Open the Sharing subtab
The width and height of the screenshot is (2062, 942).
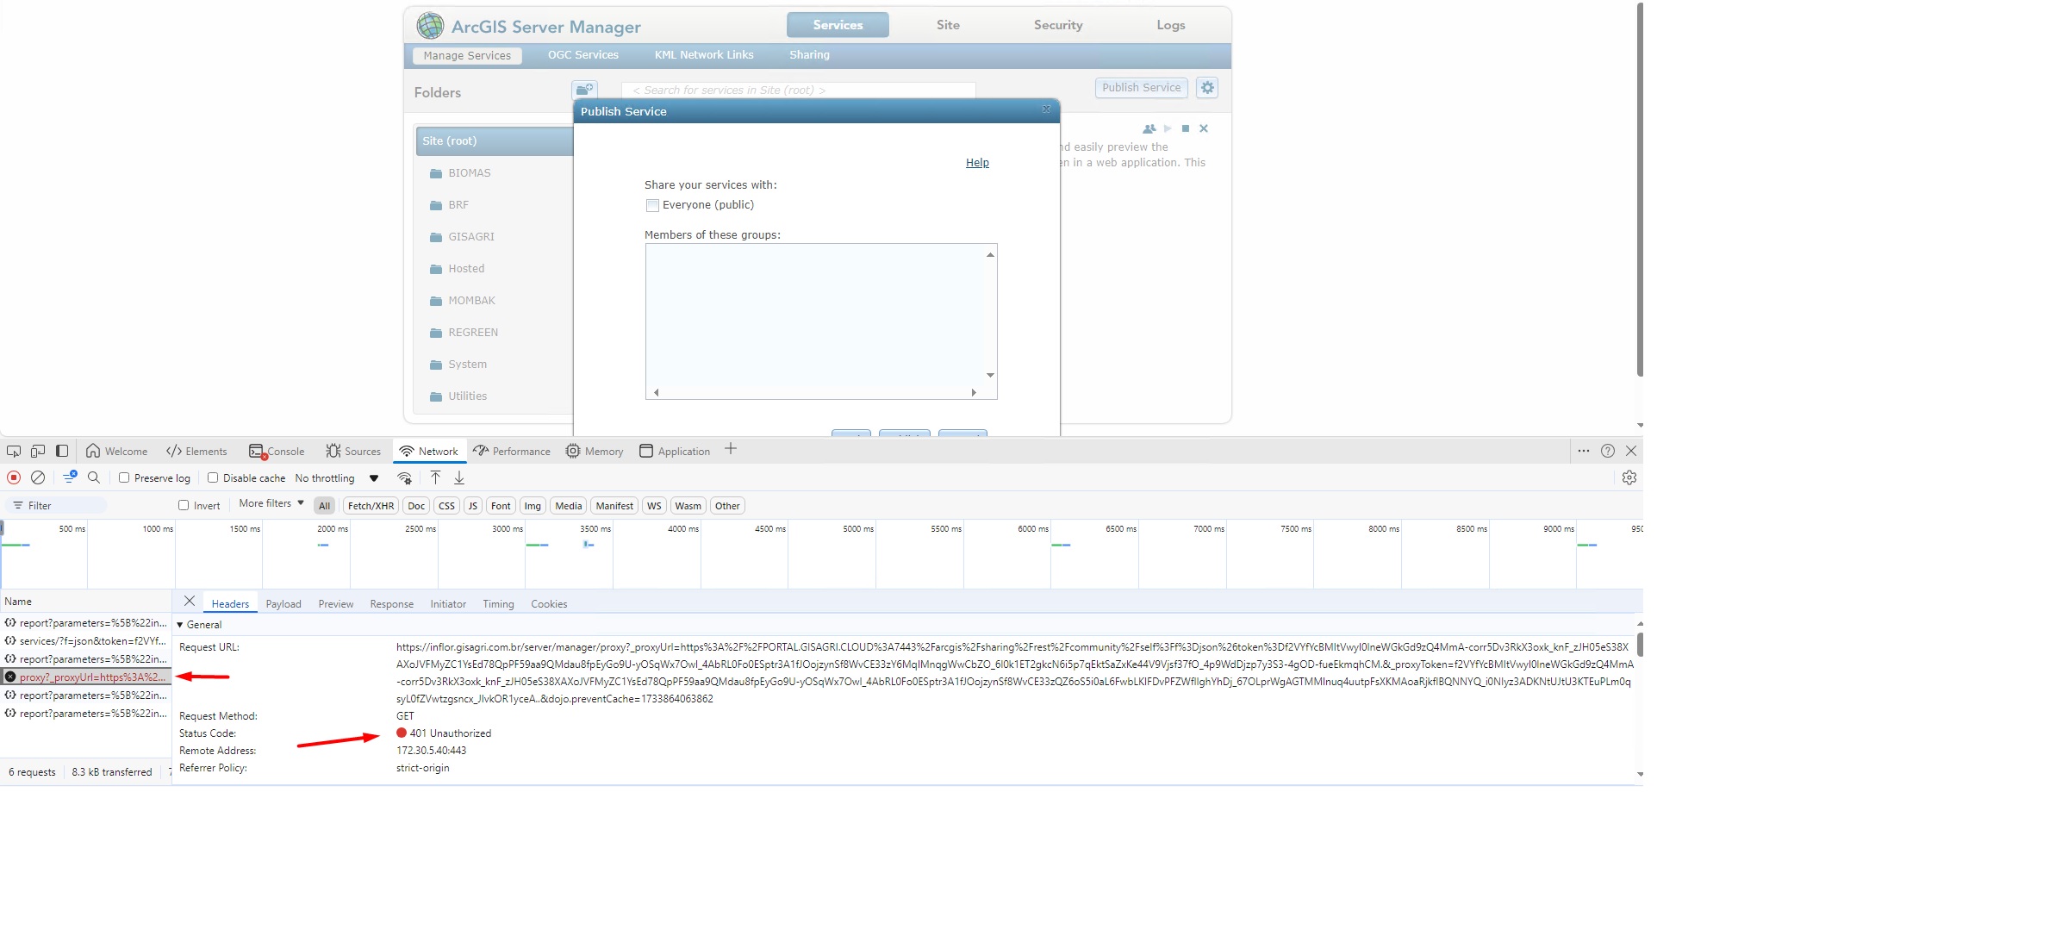810,55
